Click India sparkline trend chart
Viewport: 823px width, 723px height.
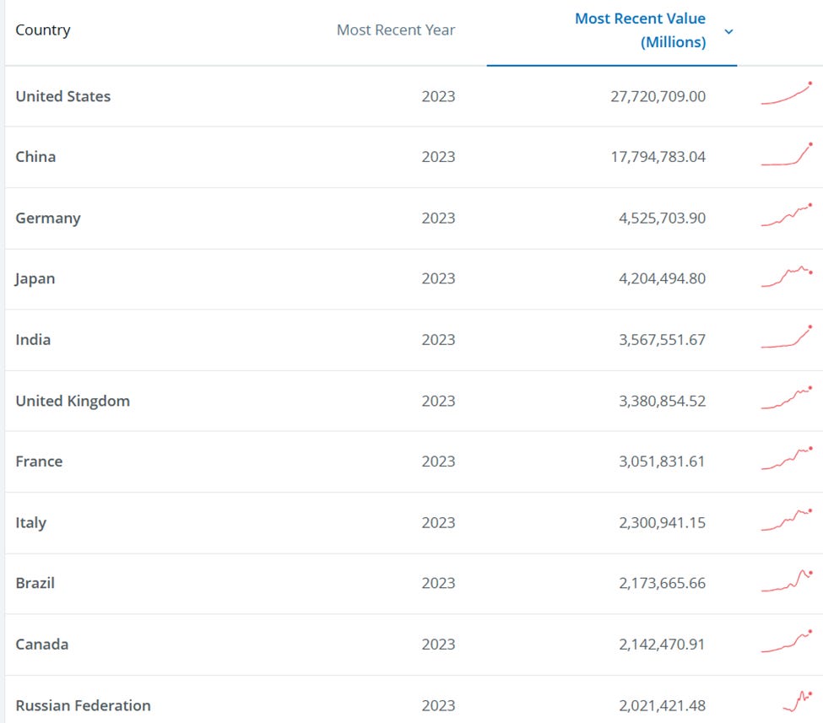pyautogui.click(x=787, y=337)
